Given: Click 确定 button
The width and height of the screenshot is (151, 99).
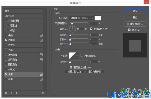Looking at the screenshot, I should click(x=135, y=11).
